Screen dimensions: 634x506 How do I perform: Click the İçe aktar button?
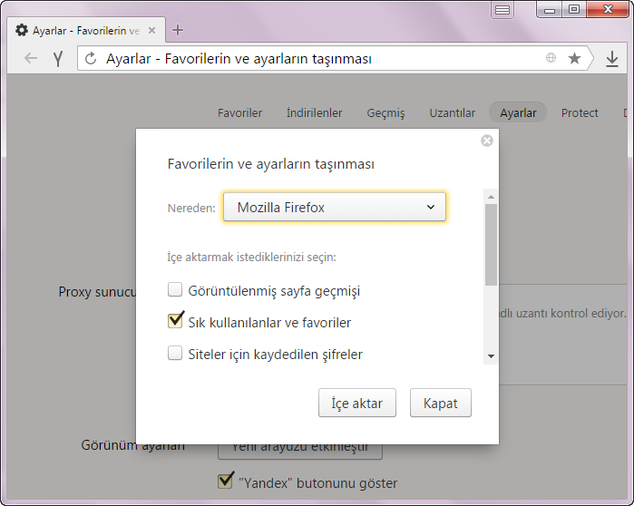[357, 403]
